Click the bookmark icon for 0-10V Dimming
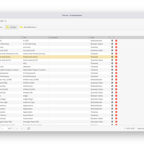144x144 pixels. [x=112, y=44]
